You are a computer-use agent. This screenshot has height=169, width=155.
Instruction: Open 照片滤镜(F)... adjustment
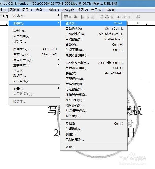(x=94, y=105)
